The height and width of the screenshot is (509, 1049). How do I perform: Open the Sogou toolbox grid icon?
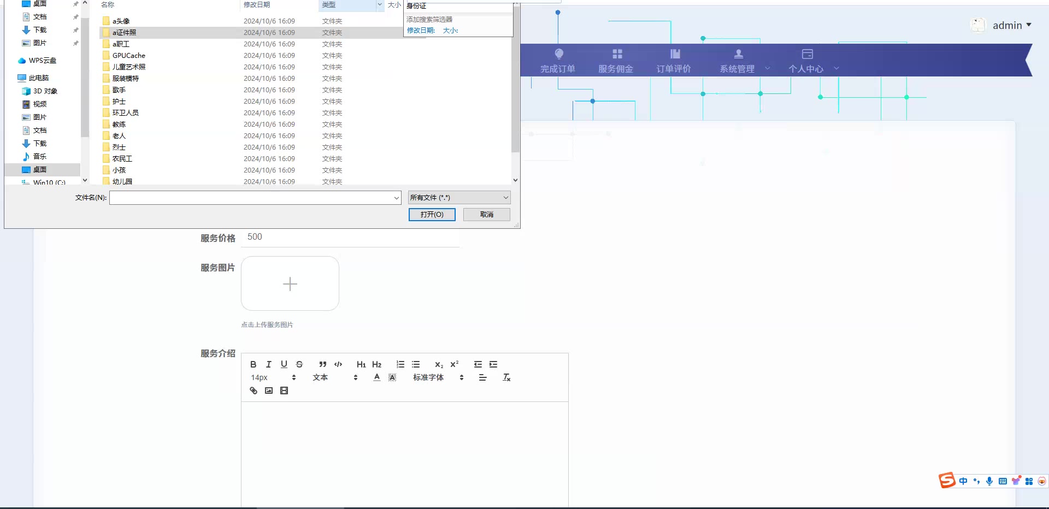coord(1029,481)
